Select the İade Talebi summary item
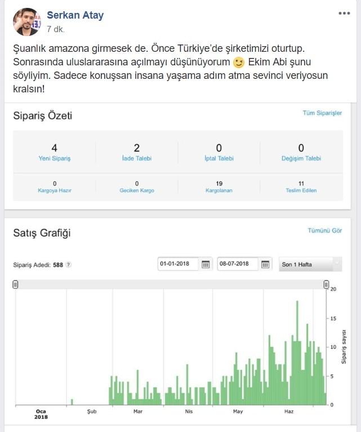This screenshot has width=361, height=432. pyautogui.click(x=137, y=153)
